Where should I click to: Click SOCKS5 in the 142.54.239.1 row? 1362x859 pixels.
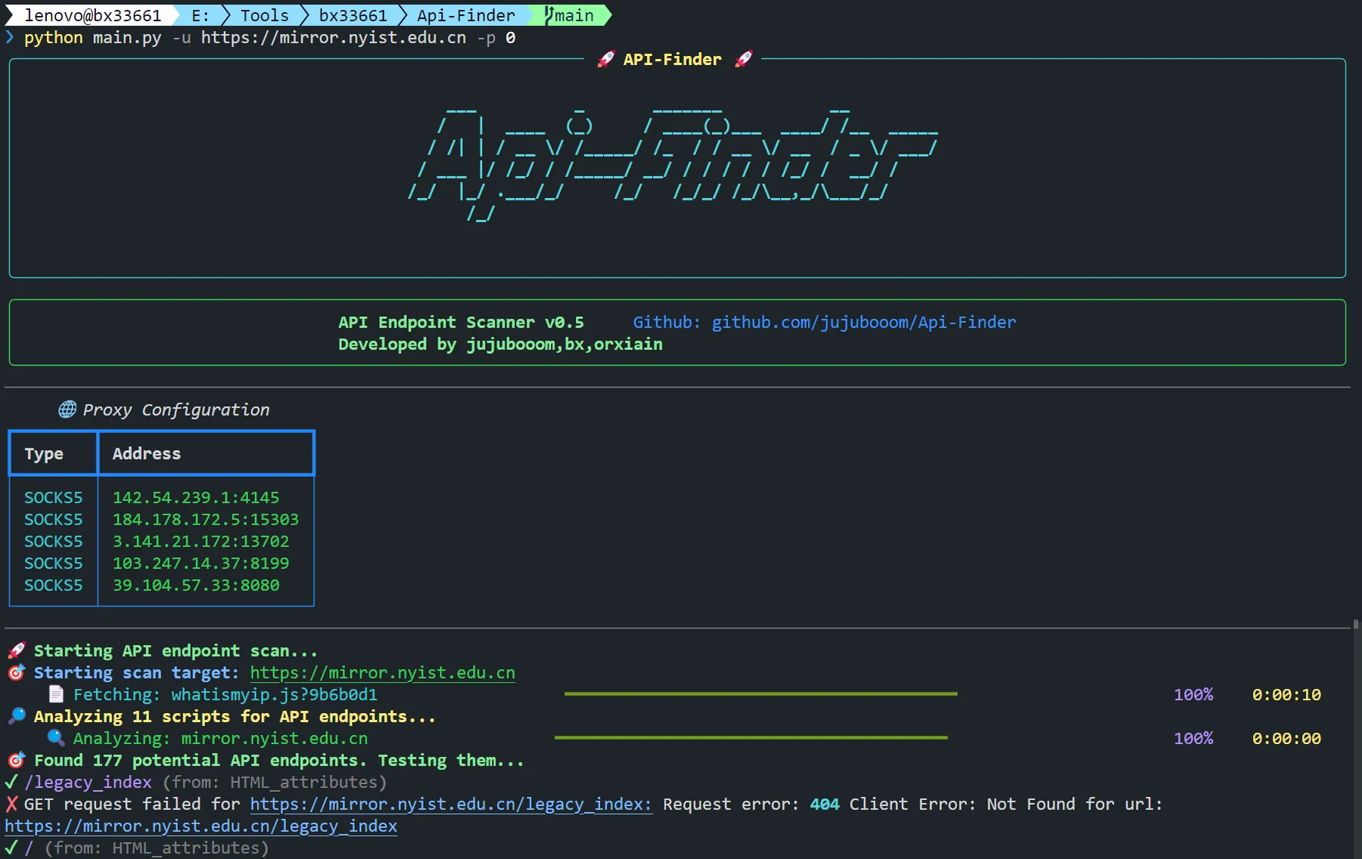[x=53, y=498]
